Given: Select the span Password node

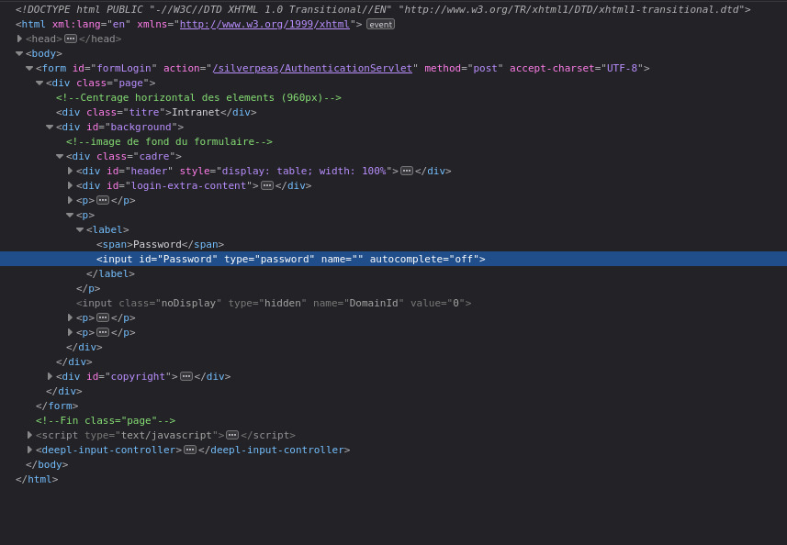Looking at the screenshot, I should point(160,244).
